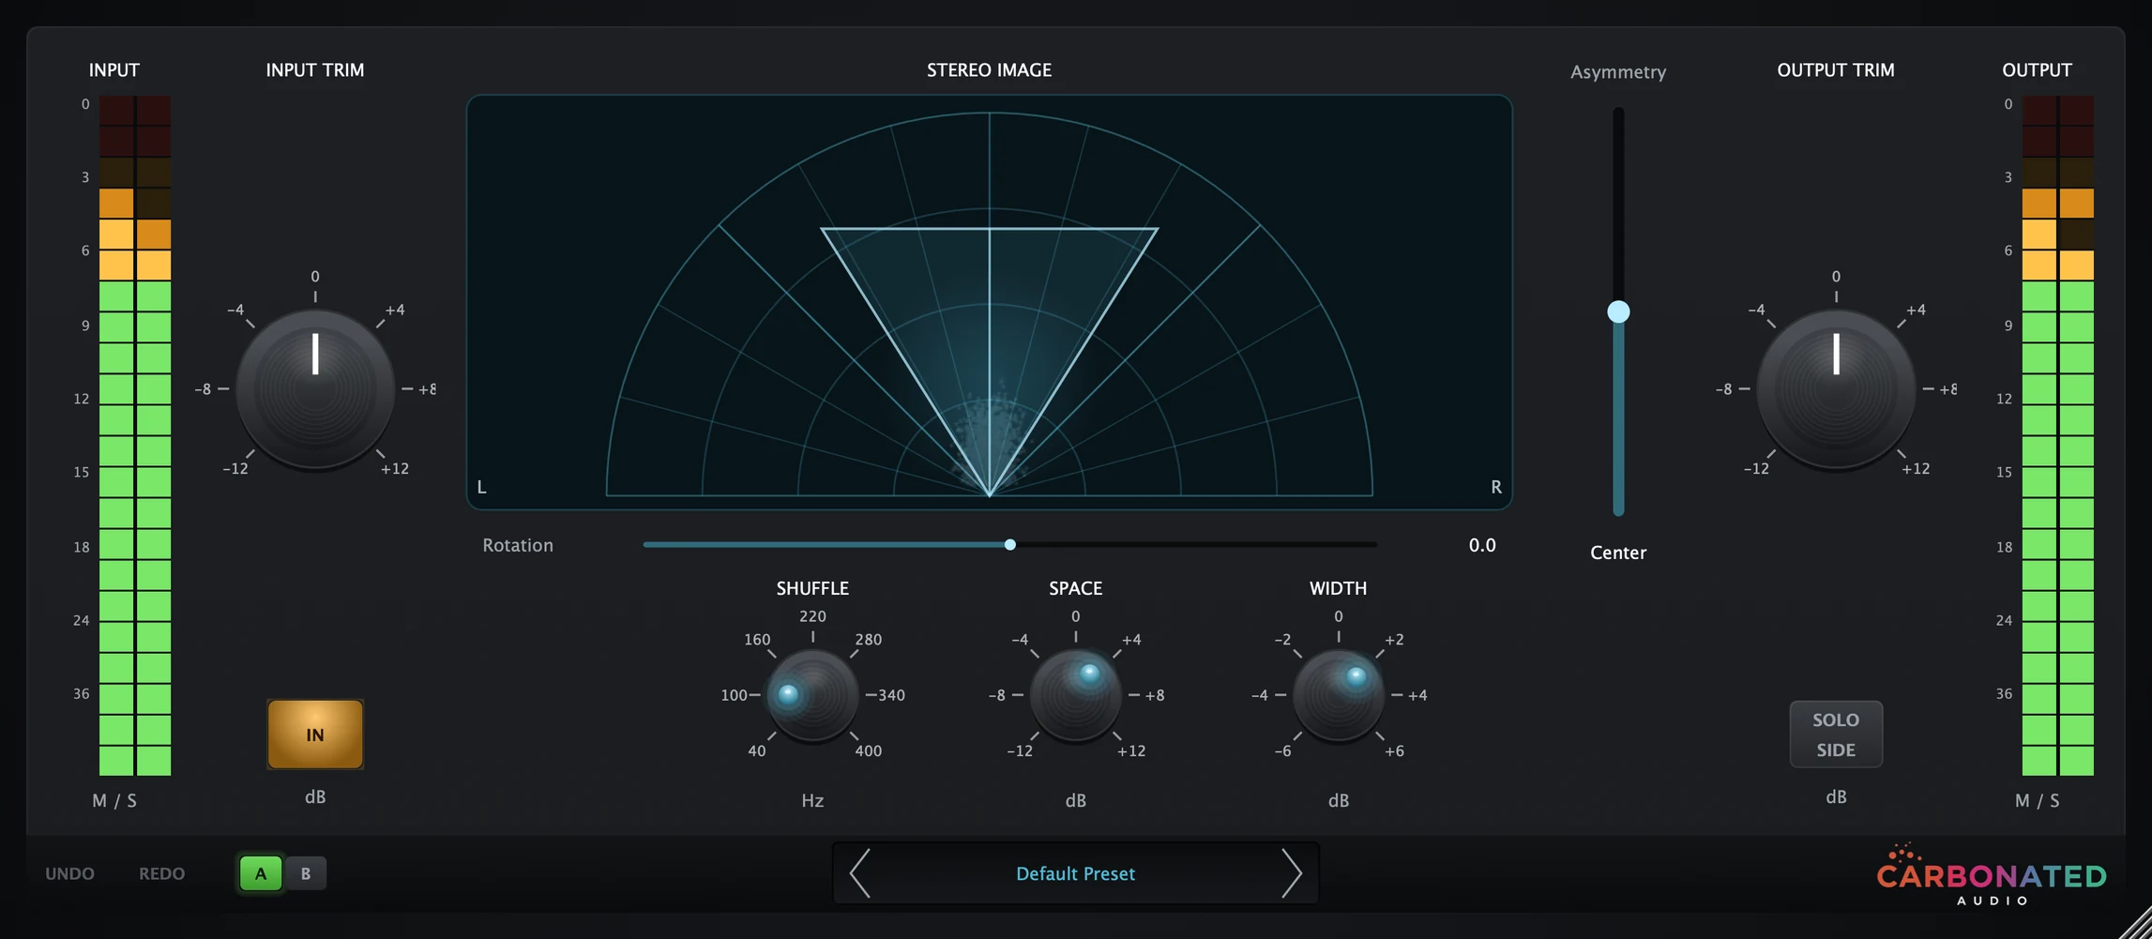Viewport: 2152px width, 939px height.
Task: Click the Output Trim knob
Action: (x=1836, y=388)
